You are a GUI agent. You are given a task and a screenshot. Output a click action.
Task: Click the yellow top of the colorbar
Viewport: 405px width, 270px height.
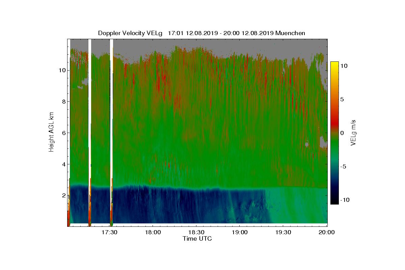pyautogui.click(x=334, y=64)
